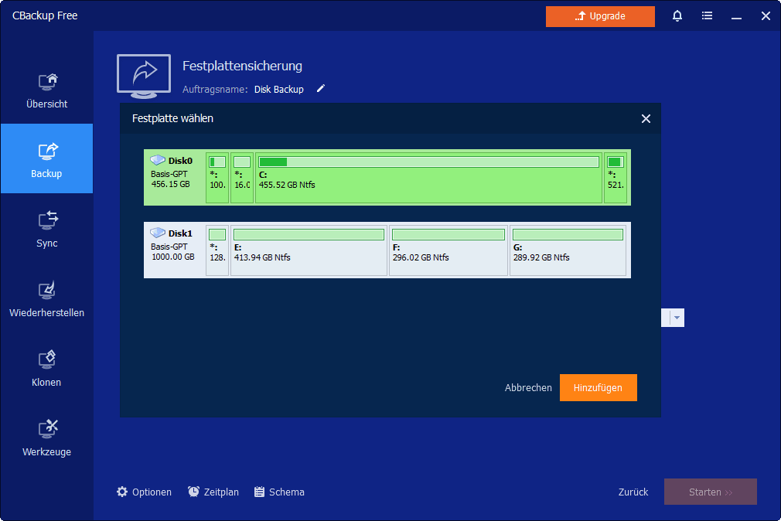Open the Übersicht sidebar section
This screenshot has width=781, height=521.
[x=46, y=90]
